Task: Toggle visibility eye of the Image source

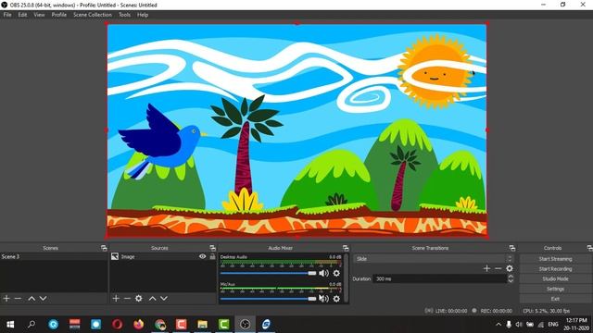Action: (x=203, y=257)
